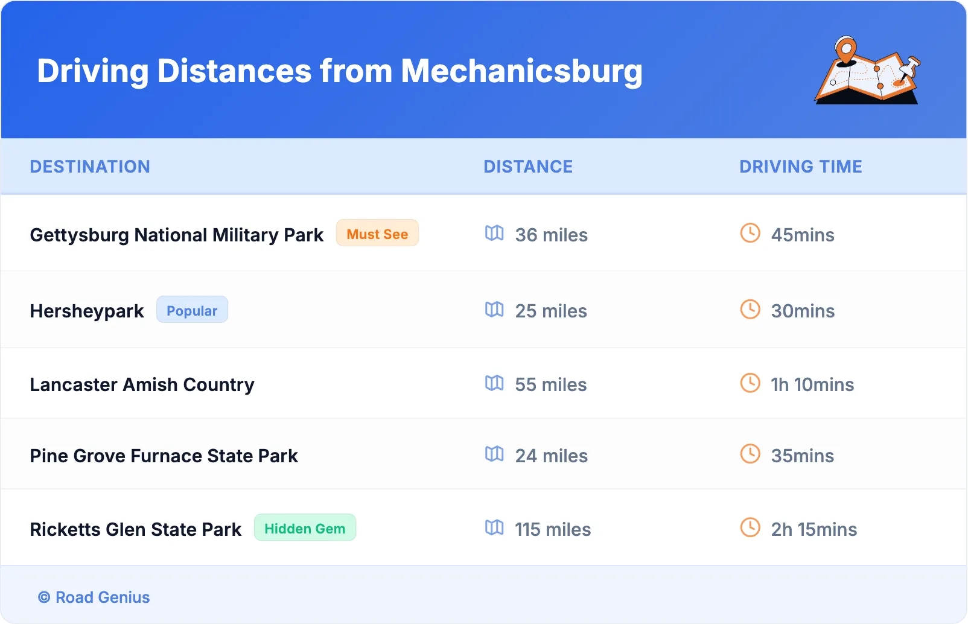968x624 pixels.
Task: Click the 115 miles distance value
Action: tap(553, 529)
